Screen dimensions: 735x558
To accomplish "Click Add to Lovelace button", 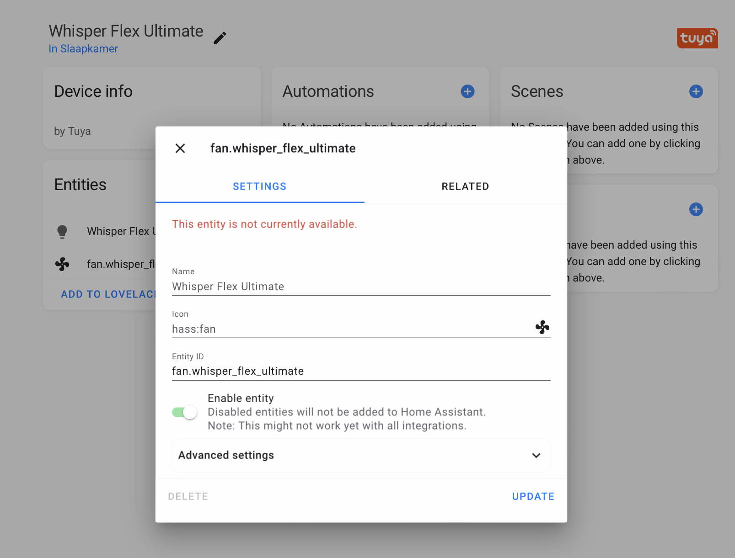I will coord(108,294).
